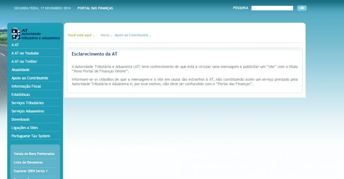Open Serviços Aduaneiros menu entry

(x=28, y=111)
